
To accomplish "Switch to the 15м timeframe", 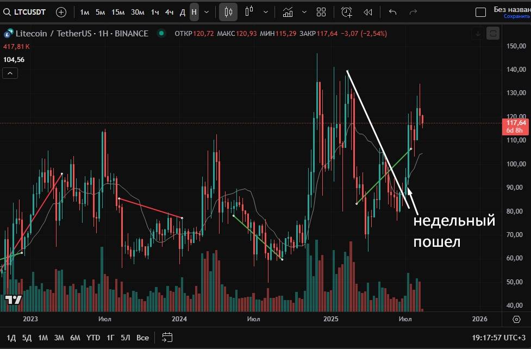I will [118, 12].
